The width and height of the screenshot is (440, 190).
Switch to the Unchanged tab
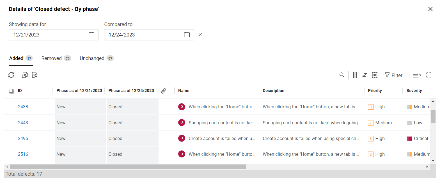pos(96,58)
